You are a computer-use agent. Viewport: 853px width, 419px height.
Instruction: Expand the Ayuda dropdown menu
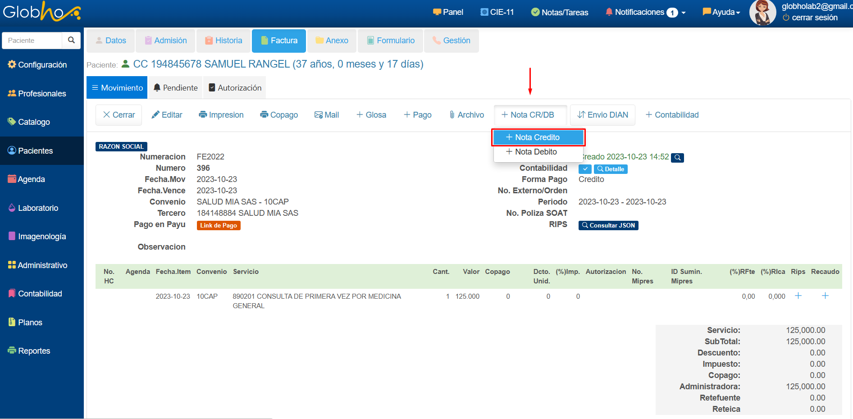point(721,12)
